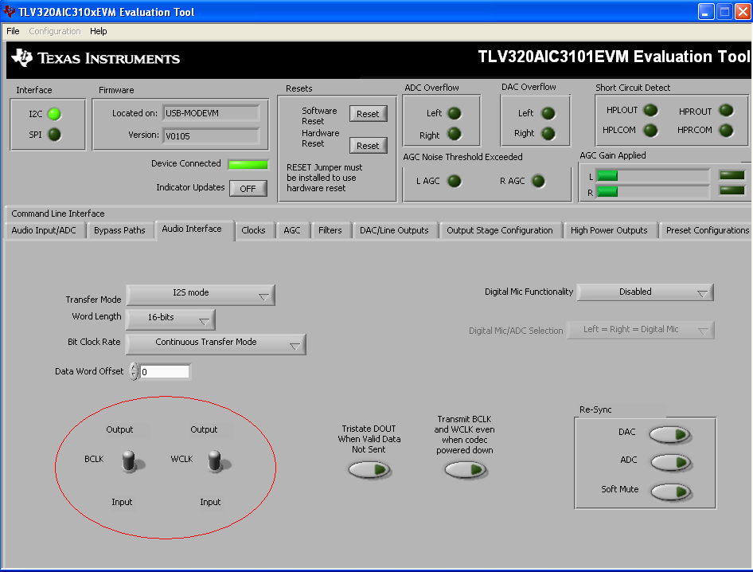Open the Transfer Mode dropdown
This screenshot has height=572, width=753.
pos(201,295)
